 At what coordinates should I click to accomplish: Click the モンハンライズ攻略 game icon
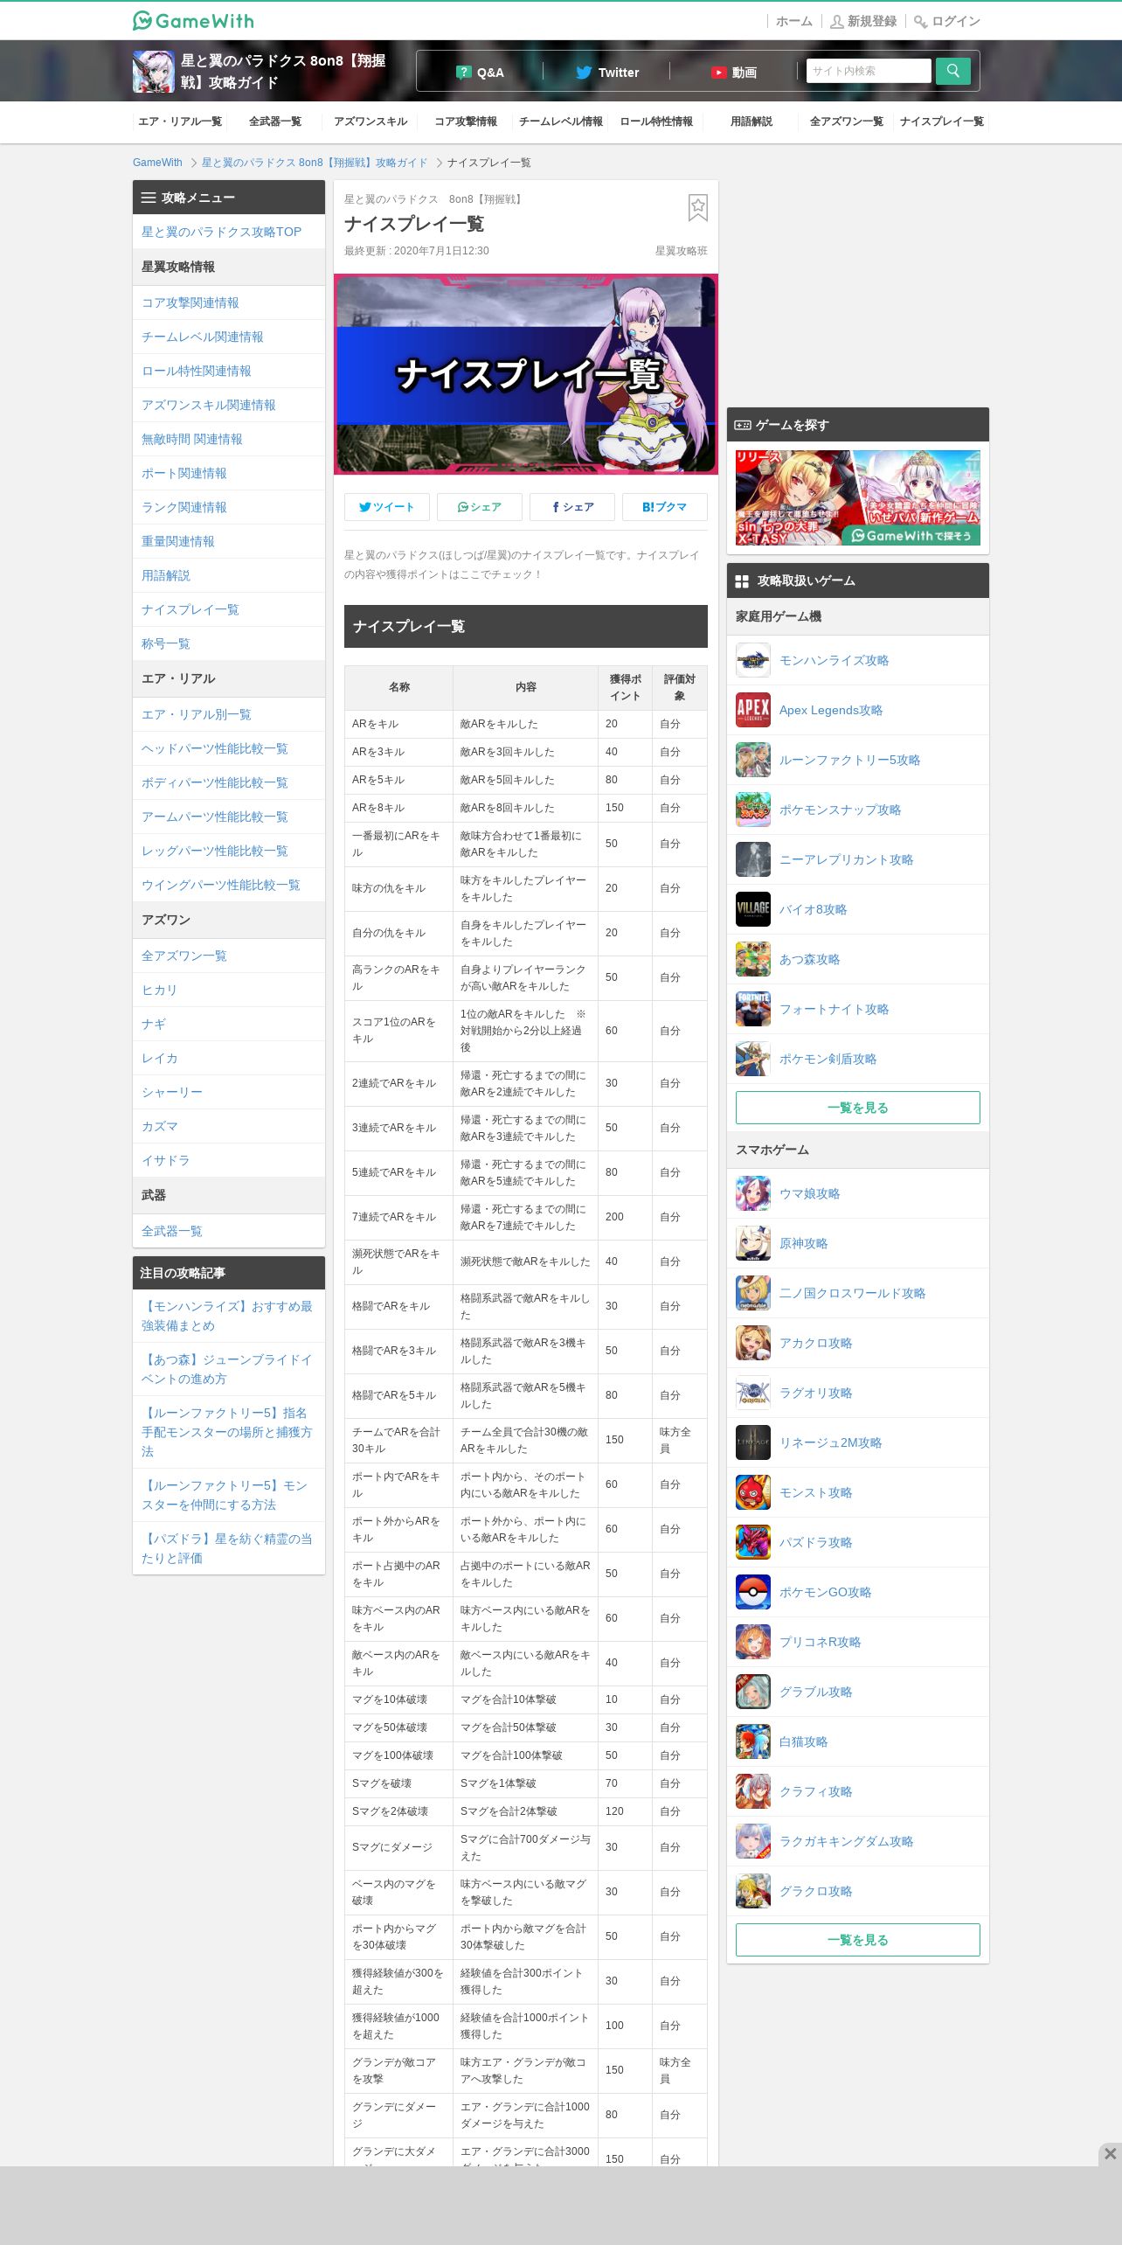point(752,661)
